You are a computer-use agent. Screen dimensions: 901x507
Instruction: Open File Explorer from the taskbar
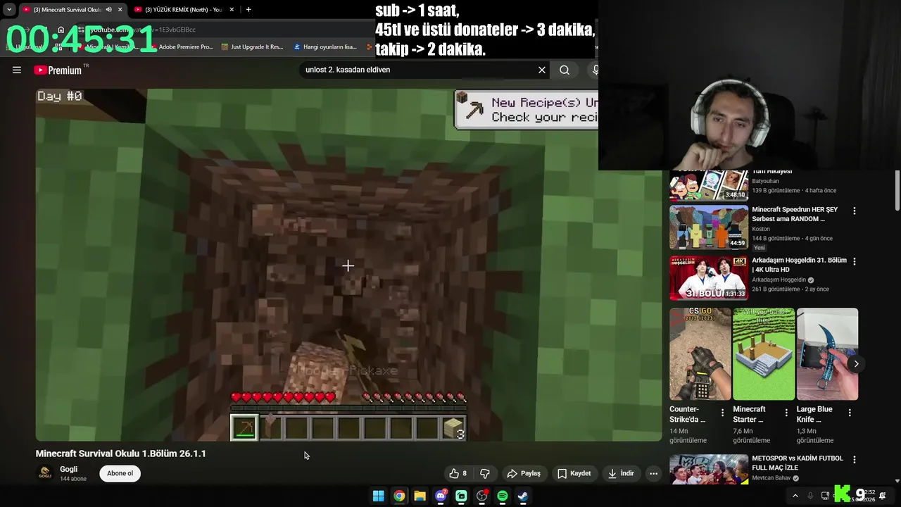tap(420, 496)
